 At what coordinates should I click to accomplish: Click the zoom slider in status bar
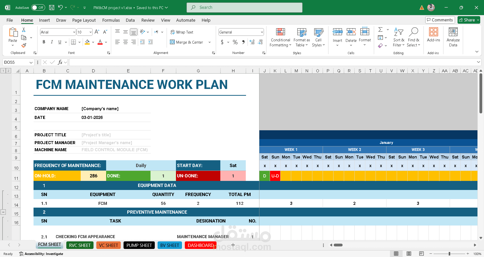449,254
